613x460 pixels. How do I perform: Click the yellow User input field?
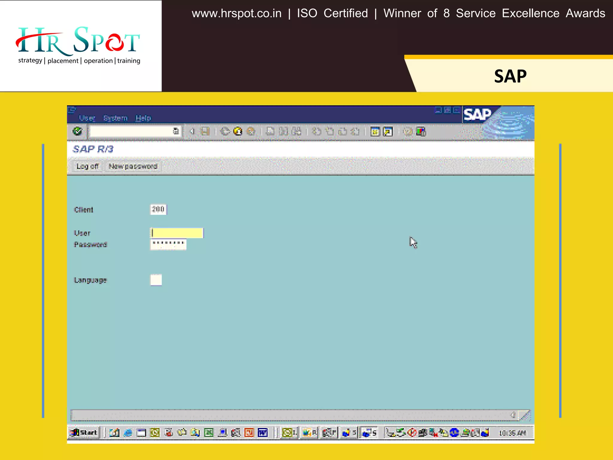click(177, 233)
